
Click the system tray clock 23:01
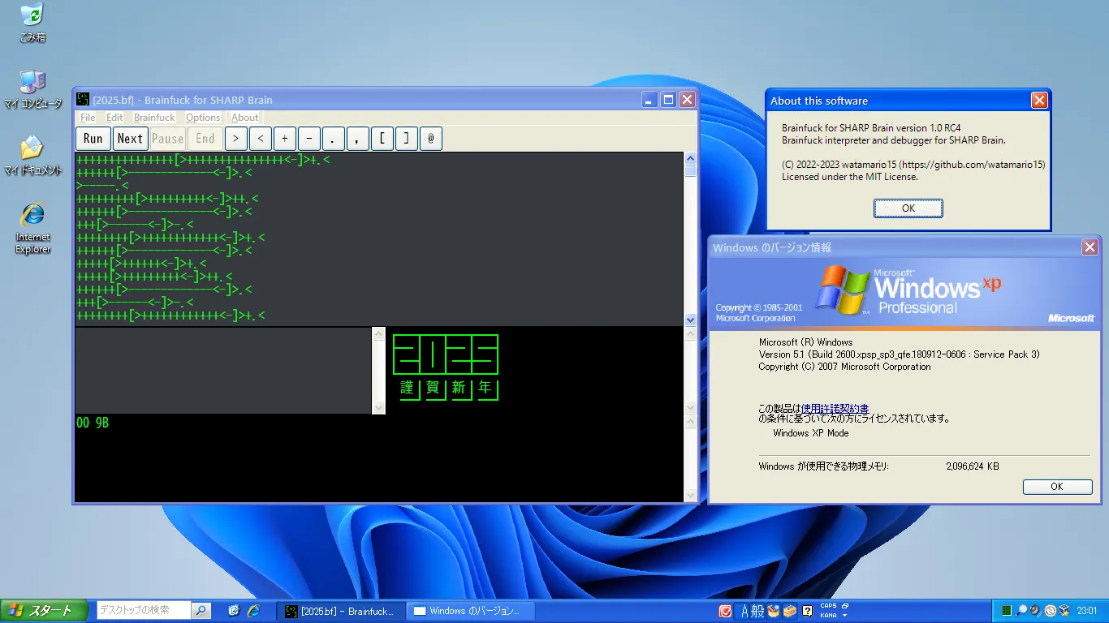(1087, 611)
